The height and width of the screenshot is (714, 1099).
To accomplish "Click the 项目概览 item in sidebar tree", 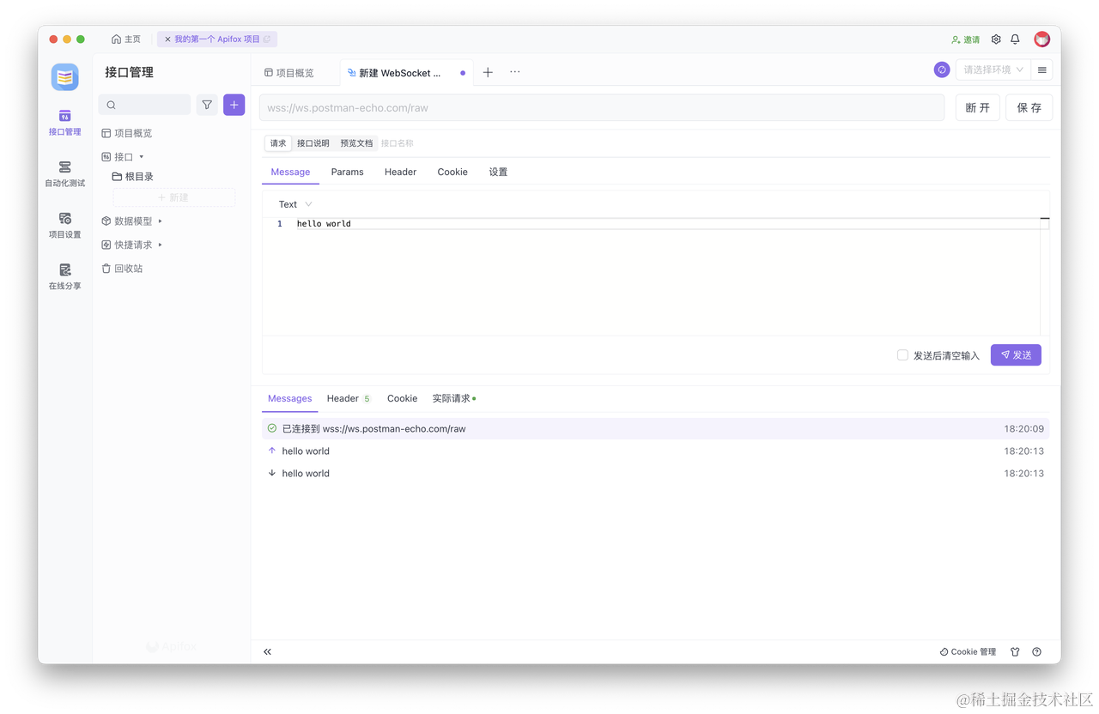I will click(127, 133).
